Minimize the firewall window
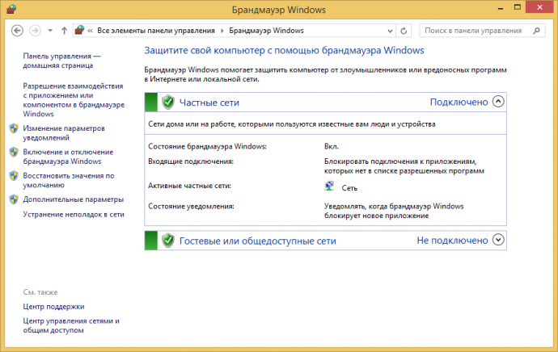558x352 pixels. click(501, 7)
